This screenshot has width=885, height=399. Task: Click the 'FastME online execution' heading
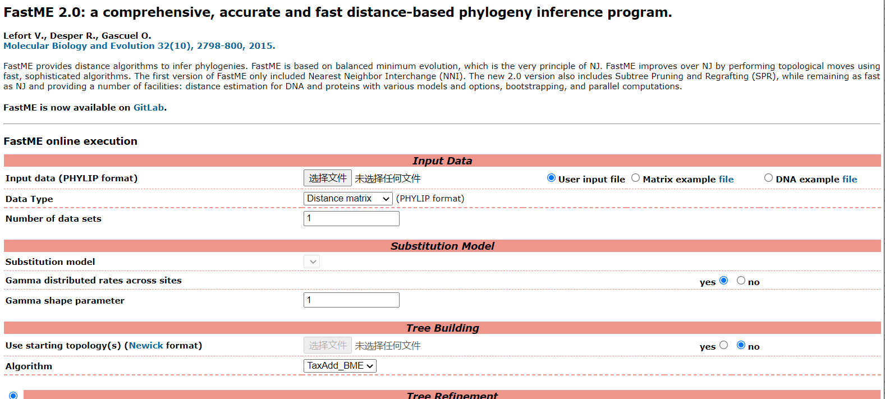71,141
